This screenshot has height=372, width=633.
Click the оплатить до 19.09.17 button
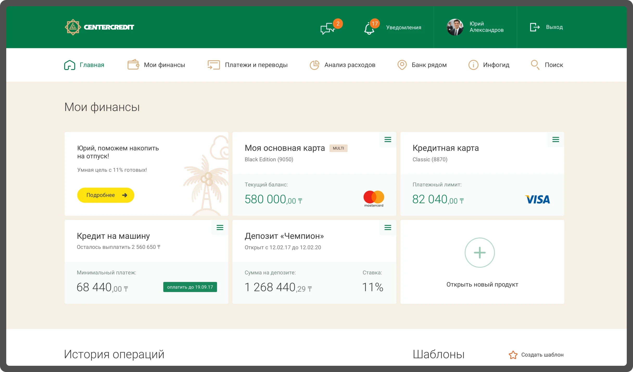[x=190, y=287]
